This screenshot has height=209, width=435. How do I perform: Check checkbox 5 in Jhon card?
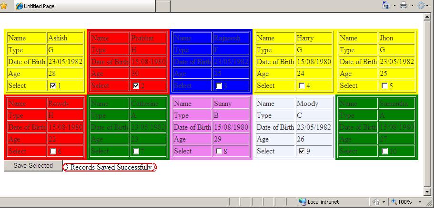tap(385, 85)
